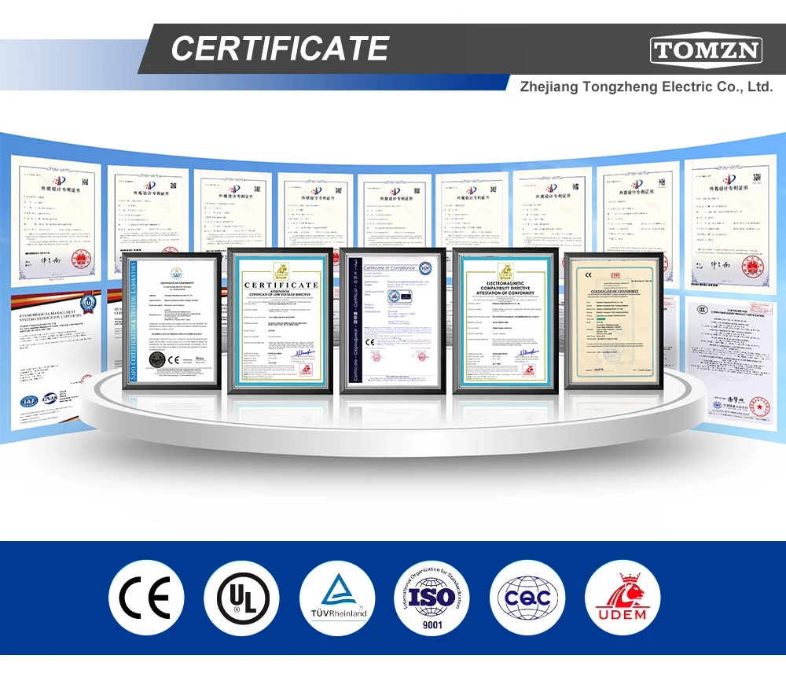786x681 pixels.
Task: Click the ISO 9001 badge
Action: (432, 598)
